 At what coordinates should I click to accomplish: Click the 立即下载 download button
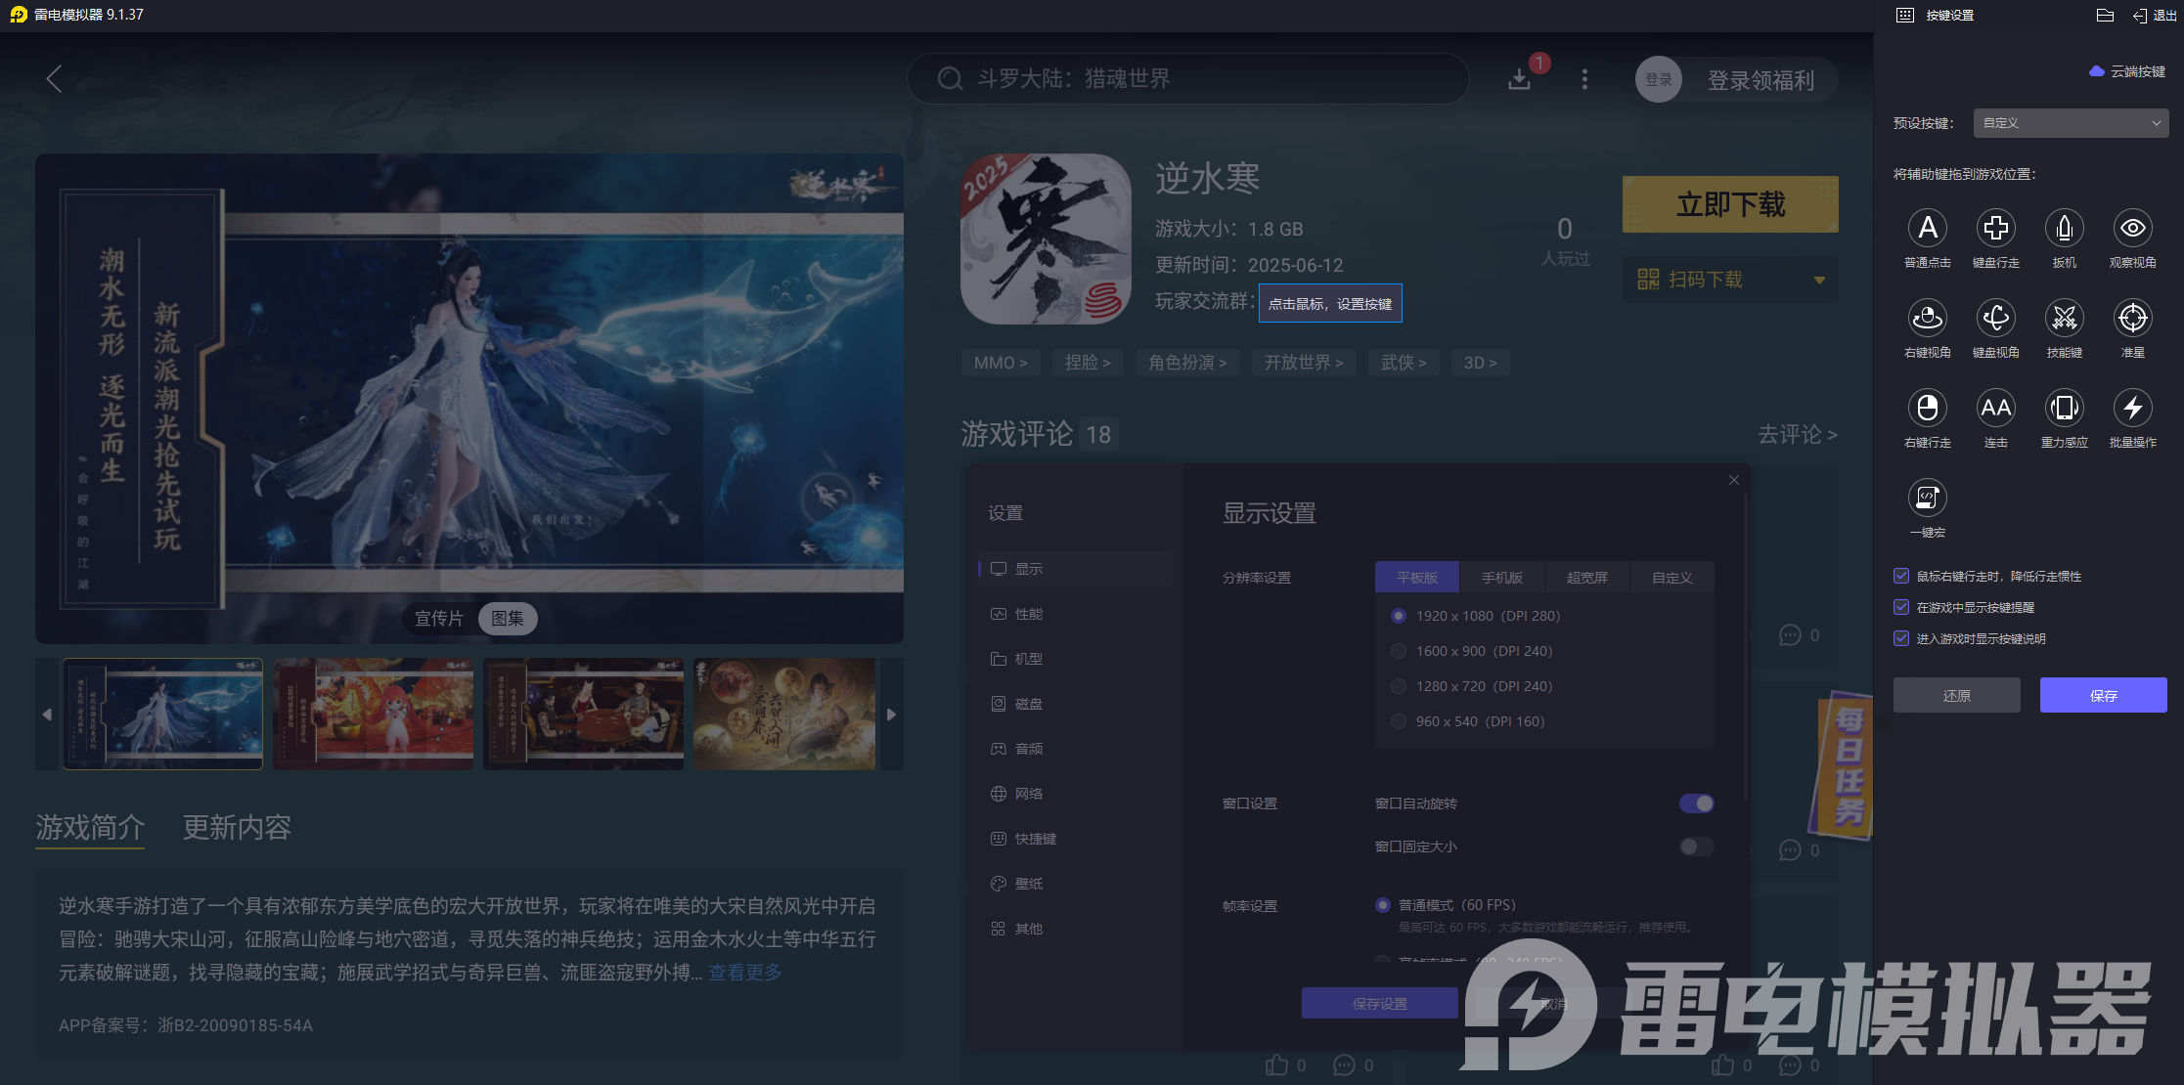pos(1729,204)
